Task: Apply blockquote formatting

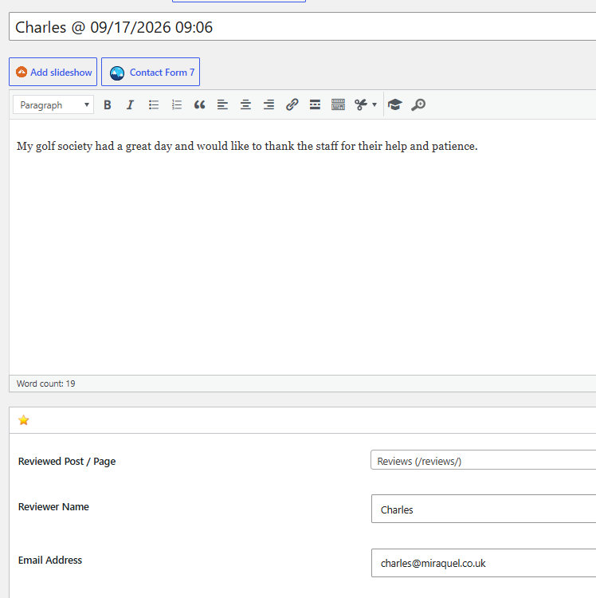Action: [200, 104]
